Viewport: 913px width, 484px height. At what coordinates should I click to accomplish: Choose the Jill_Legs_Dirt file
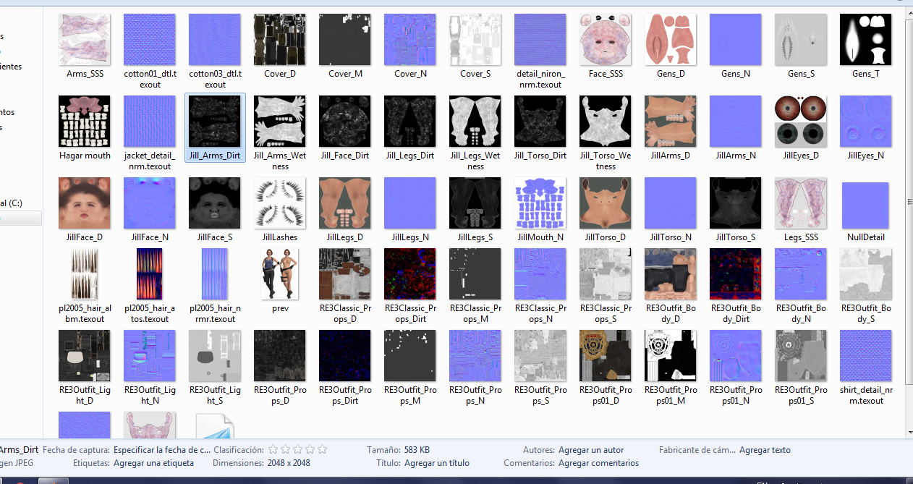click(x=410, y=122)
